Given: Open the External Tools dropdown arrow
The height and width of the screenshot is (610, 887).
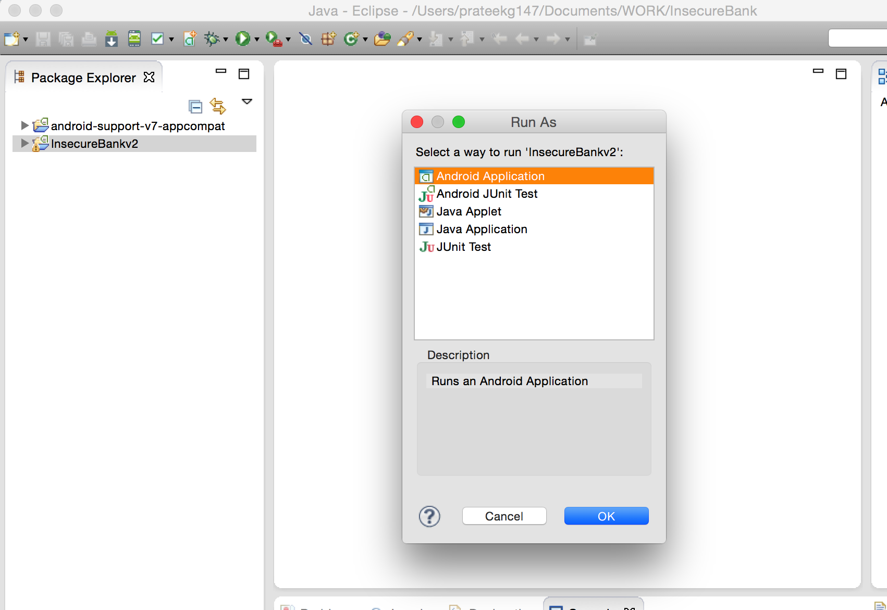Looking at the screenshot, I should [x=288, y=40].
